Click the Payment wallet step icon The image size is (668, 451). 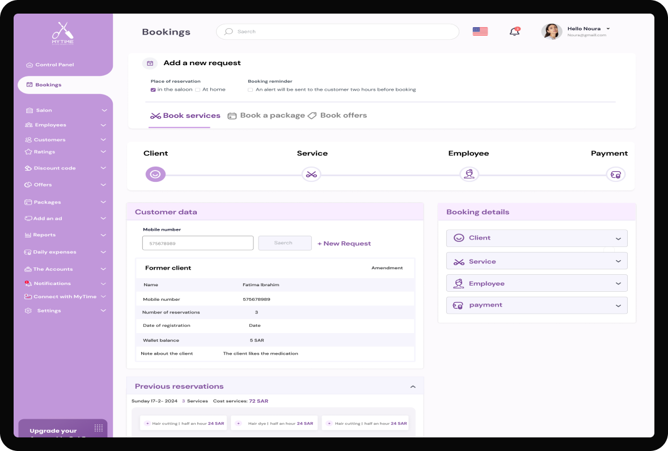[x=616, y=174]
